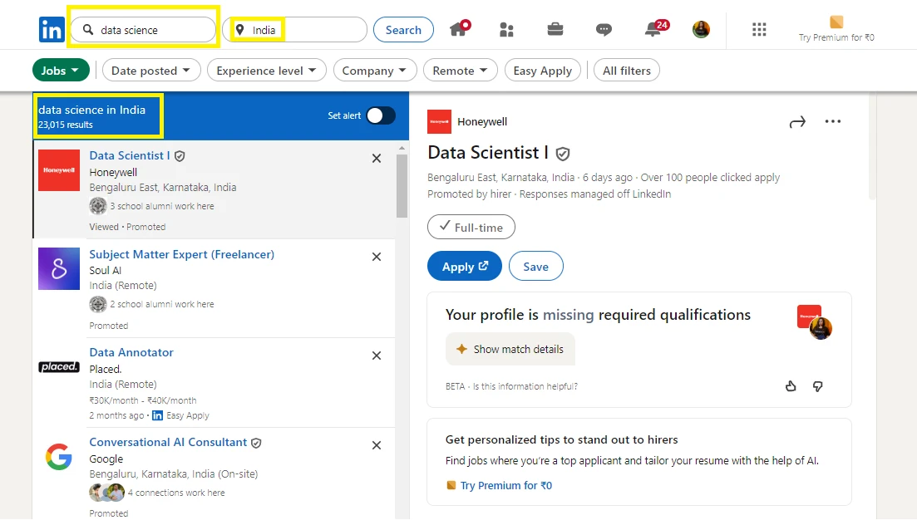Open the Data Annotator job link
This screenshot has width=917, height=520.
(x=131, y=352)
